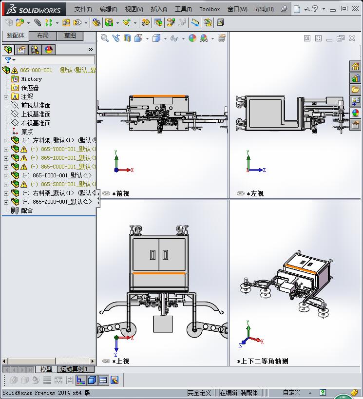Open Reference Geometry dropdown arrow
Image resolution: width=363 pixels, height=399 pixels.
tap(135, 23)
